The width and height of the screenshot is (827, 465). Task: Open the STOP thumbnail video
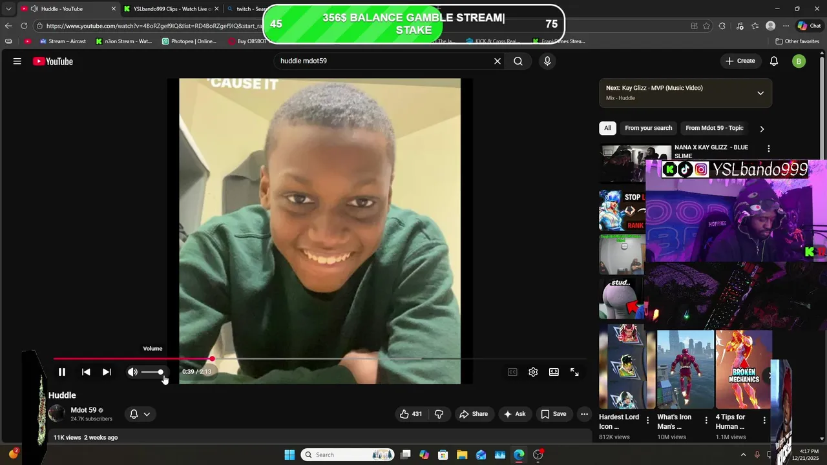622,210
